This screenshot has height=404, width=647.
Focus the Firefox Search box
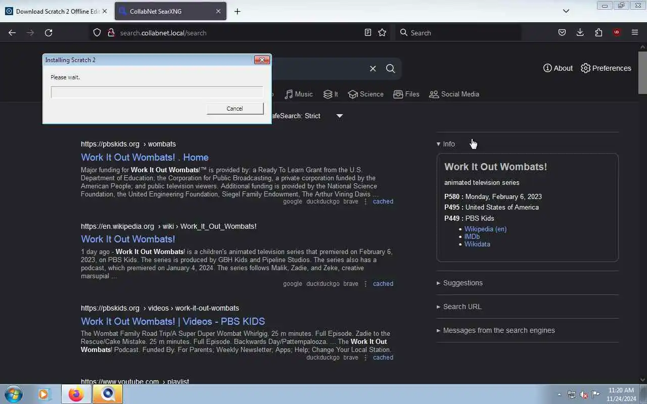pyautogui.click(x=458, y=33)
